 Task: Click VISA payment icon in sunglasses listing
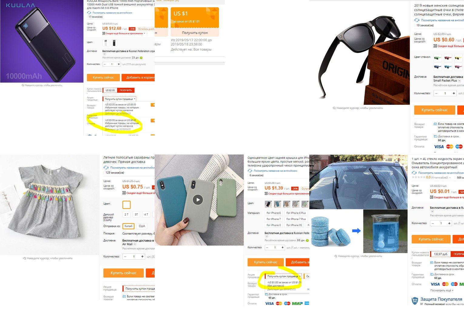pyautogui.click(x=439, y=147)
